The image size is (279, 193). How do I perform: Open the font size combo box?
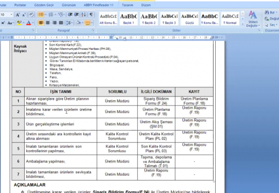[6, 14]
